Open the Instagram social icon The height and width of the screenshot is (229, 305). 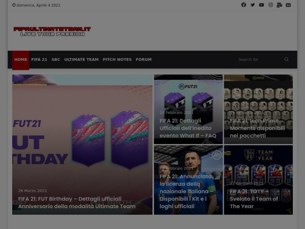(270, 5)
